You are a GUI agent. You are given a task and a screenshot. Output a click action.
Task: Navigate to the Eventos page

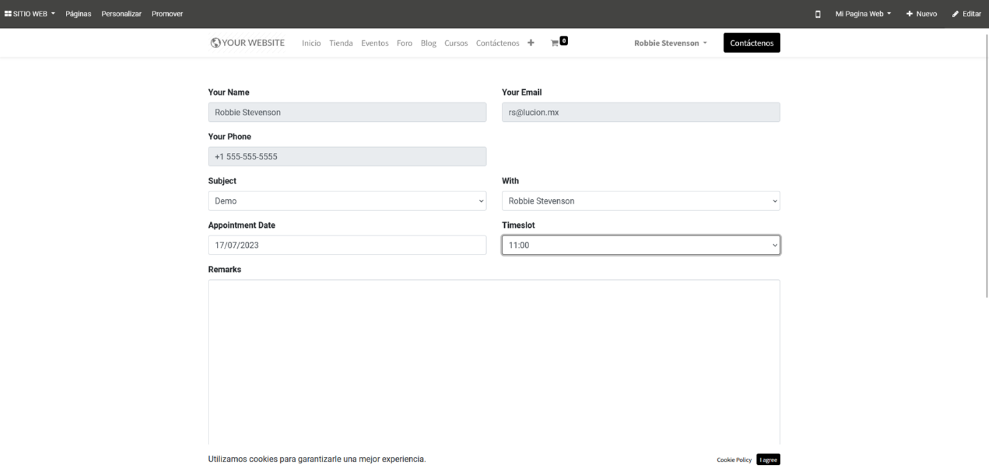375,43
